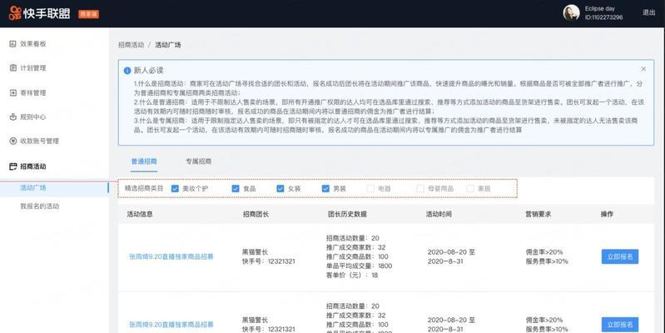The width and height of the screenshot is (665, 333).
Task: Click the 计划管理 sidebar icon
Action: click(12, 68)
